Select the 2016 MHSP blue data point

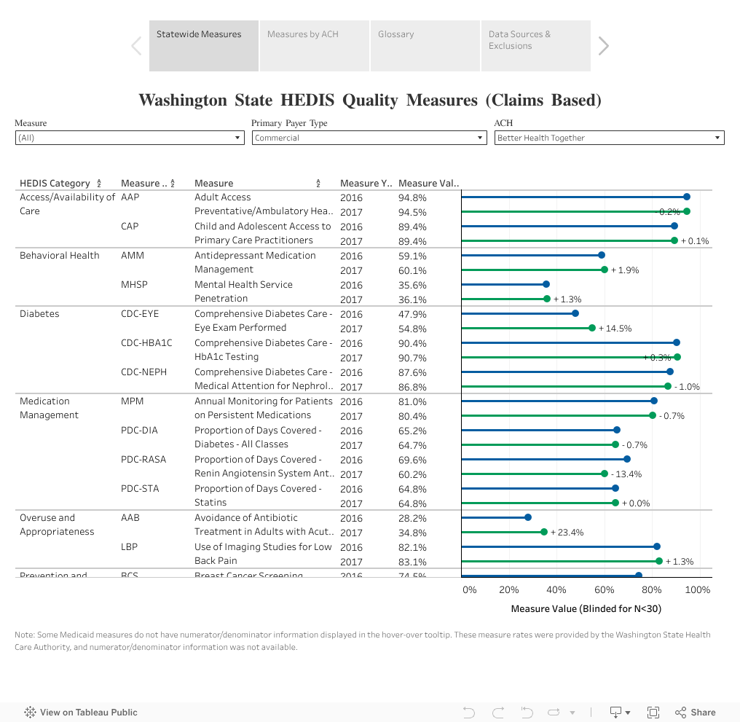546,284
